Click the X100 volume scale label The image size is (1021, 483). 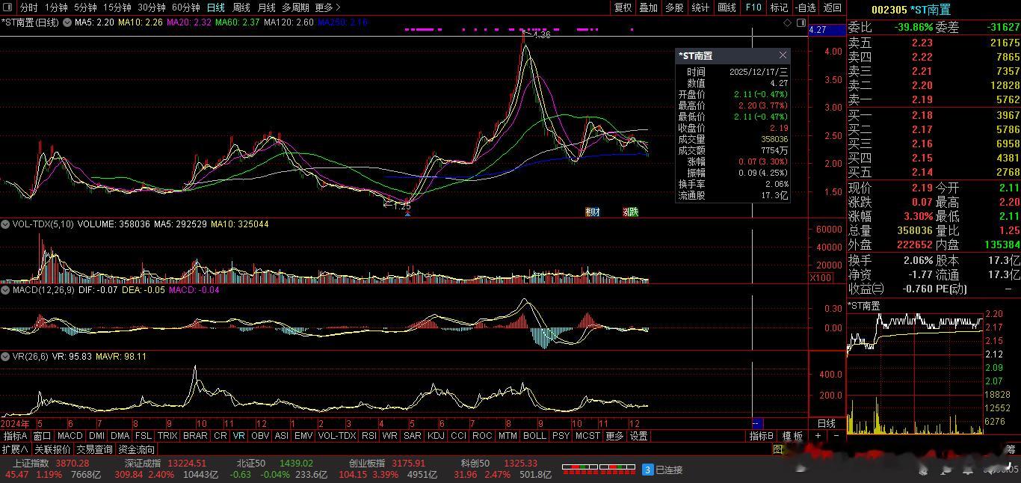tap(821, 278)
